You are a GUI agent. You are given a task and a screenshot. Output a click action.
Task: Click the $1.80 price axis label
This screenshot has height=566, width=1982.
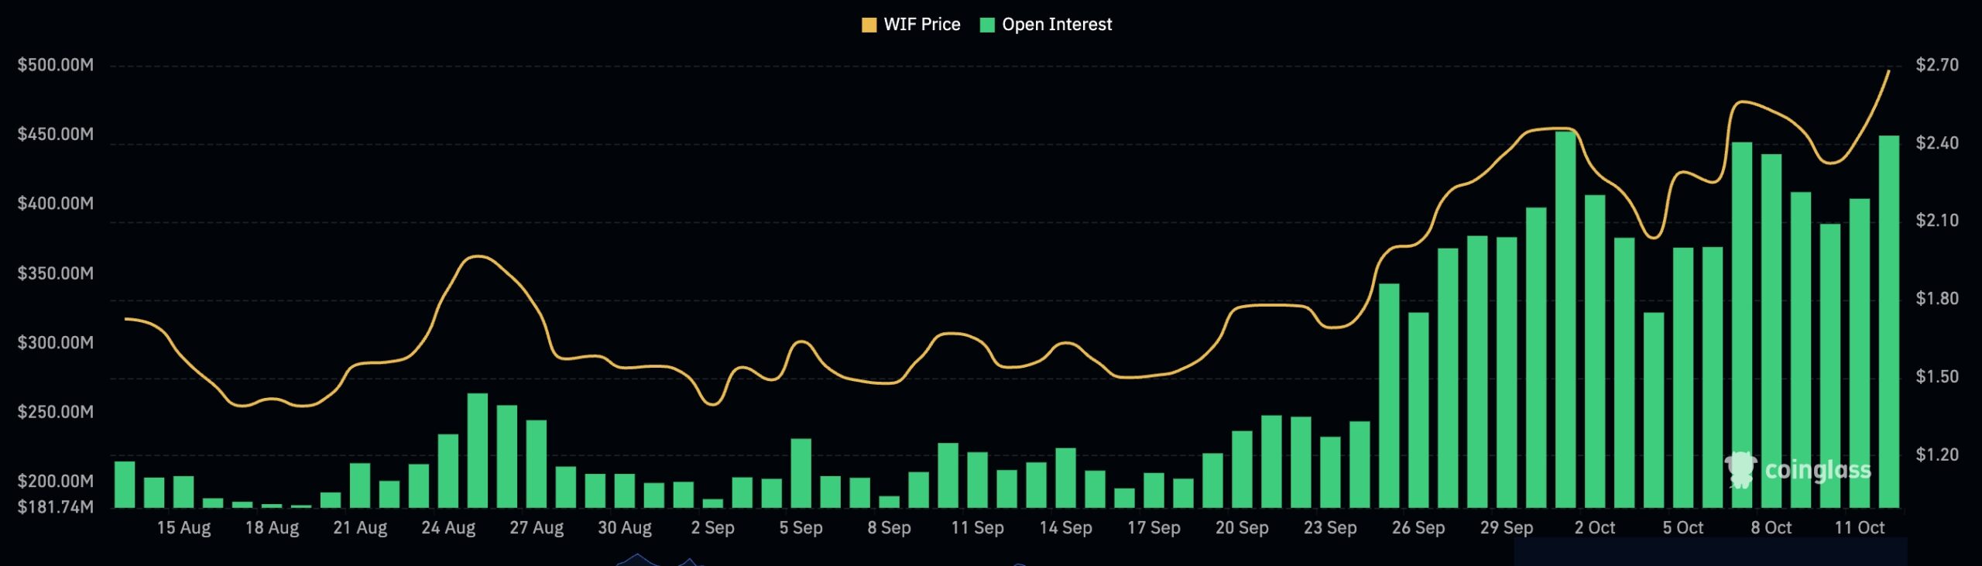tap(1937, 299)
